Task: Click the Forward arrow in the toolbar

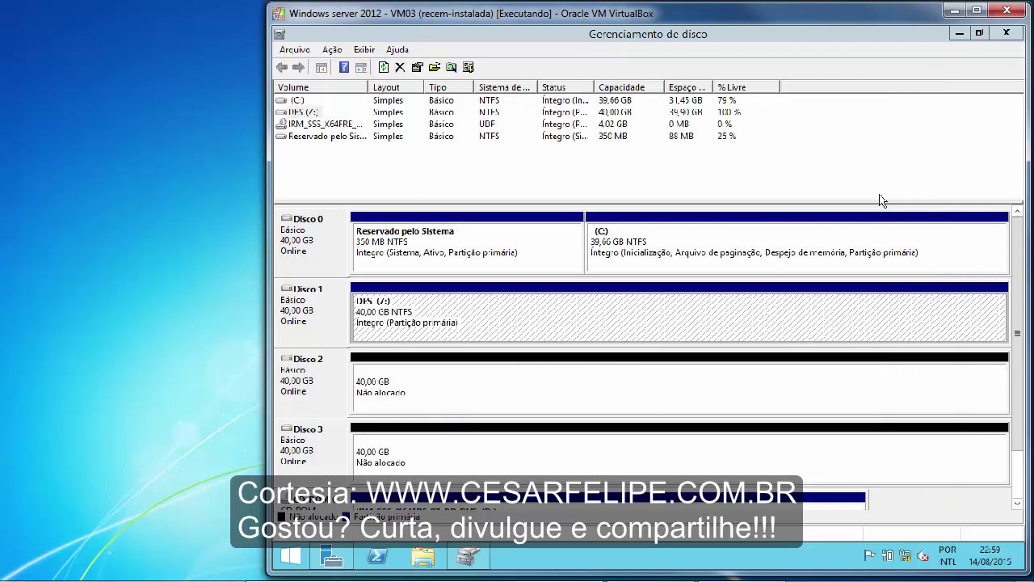Action: pos(298,68)
